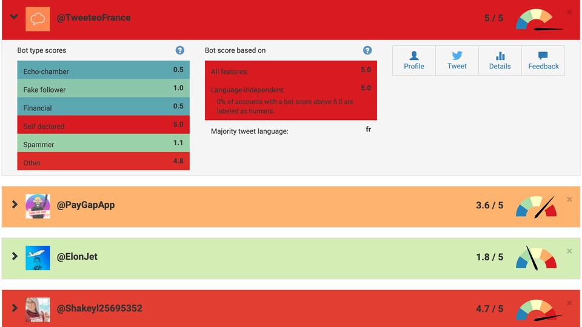The width and height of the screenshot is (582, 327).
Task: Click the 'fr' language value
Action: (368, 130)
